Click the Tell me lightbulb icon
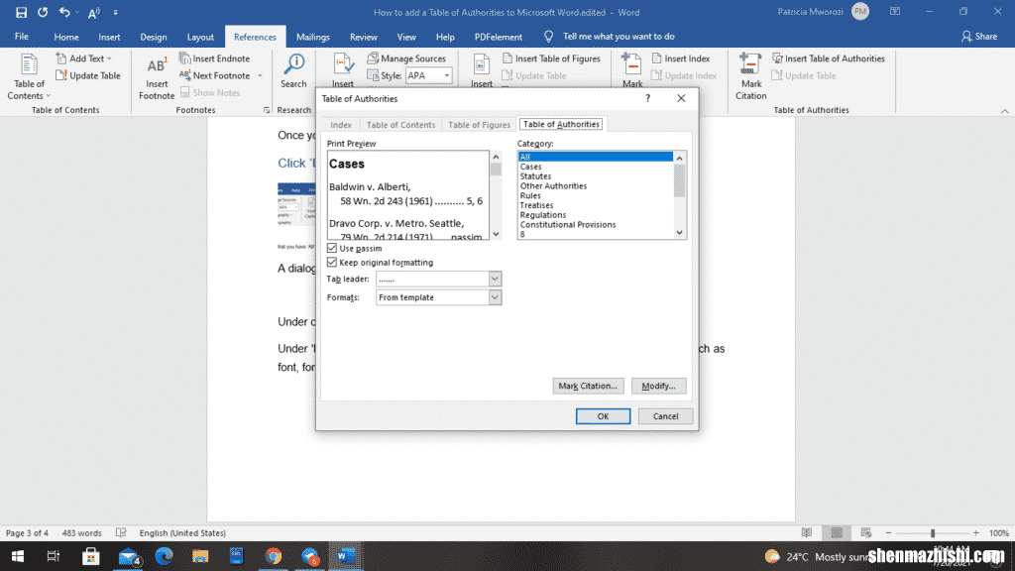Image resolution: width=1015 pixels, height=571 pixels. [x=549, y=37]
